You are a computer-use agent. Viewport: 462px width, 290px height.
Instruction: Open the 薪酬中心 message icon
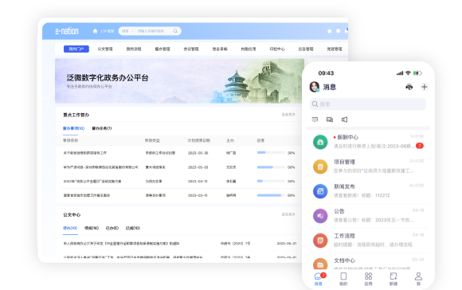point(320,142)
